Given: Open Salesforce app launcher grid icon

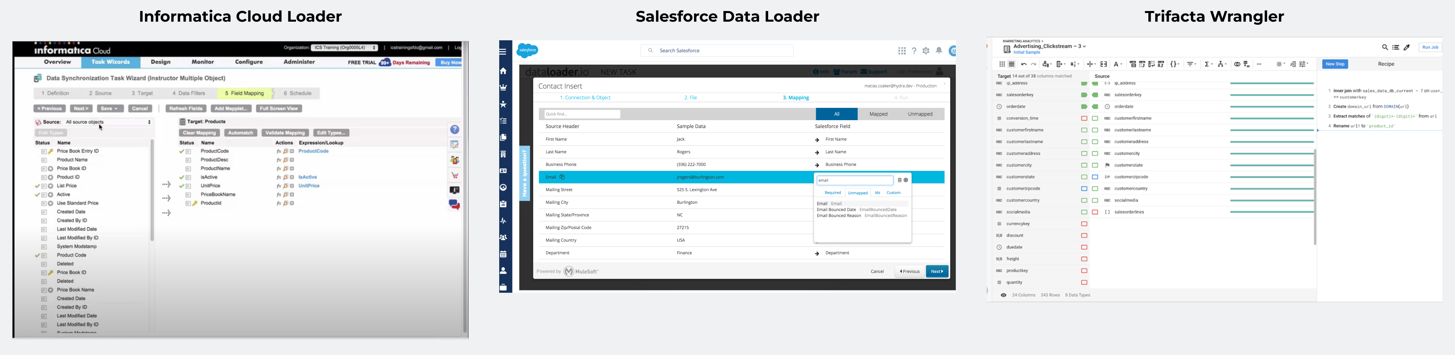Looking at the screenshot, I should [x=902, y=51].
